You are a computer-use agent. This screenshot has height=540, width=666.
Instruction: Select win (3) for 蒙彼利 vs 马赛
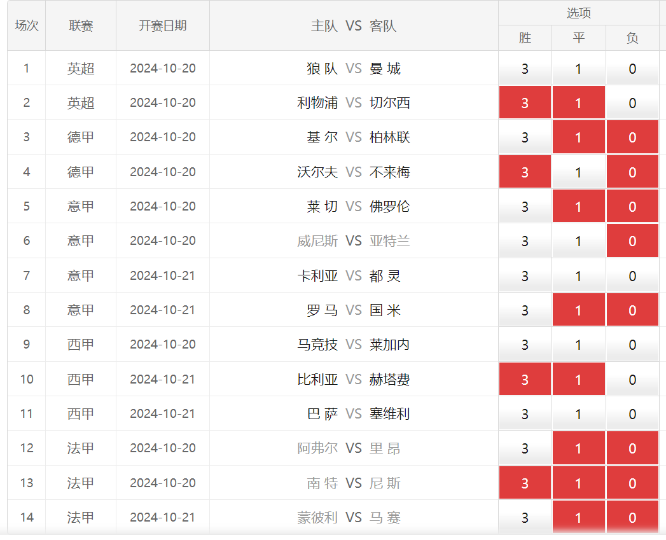pyautogui.click(x=525, y=517)
